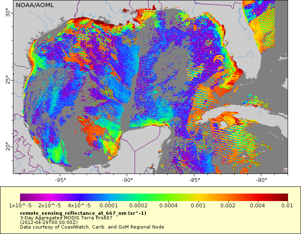Viewport: 301px width, 234px height.
Task: Click the 0.0004 color scale label
Action: 168,206
